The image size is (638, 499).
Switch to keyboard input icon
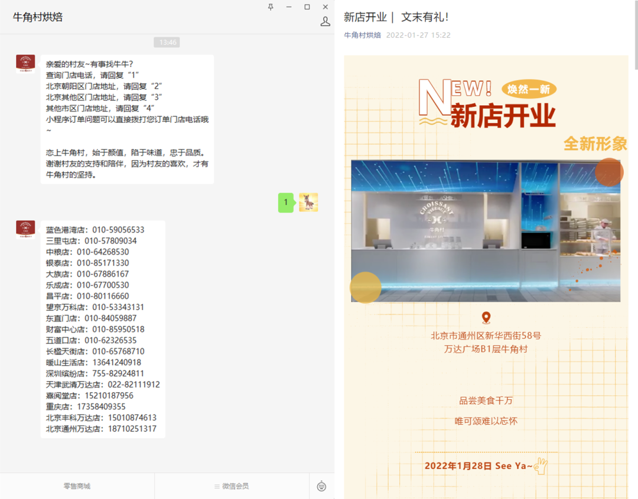click(321, 486)
